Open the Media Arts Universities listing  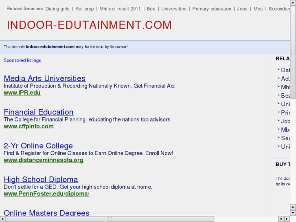(44, 78)
